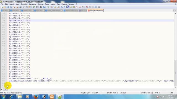Click 'PHP Hypertext Preprocessor file' status text
The image size is (177, 99).
point(11,93)
